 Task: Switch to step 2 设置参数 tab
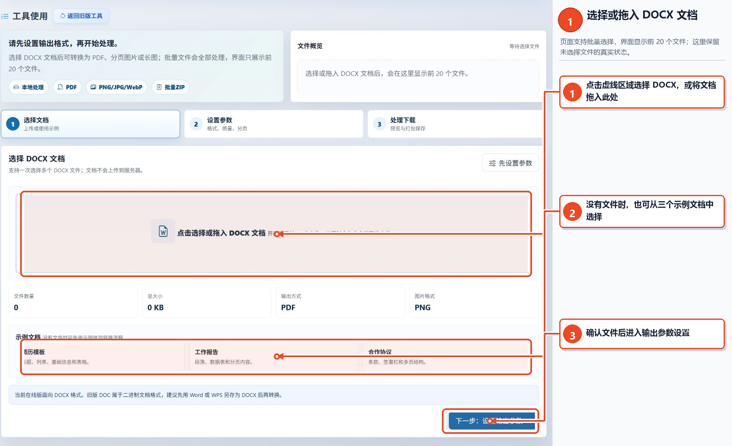(x=274, y=124)
